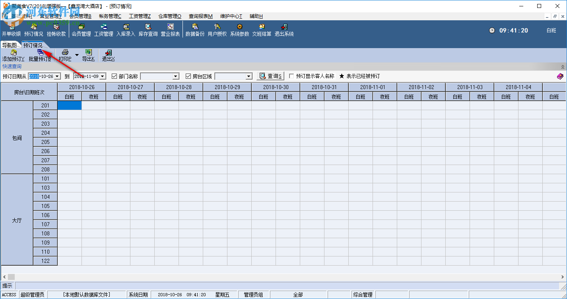Toggle the 部门名称 checkbox
567x299 pixels.
tap(115, 76)
